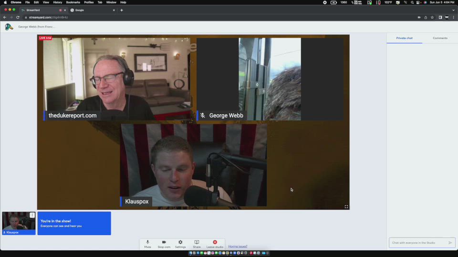The width and height of the screenshot is (458, 257).
Task: Enter fullscreen using the stage corner icon
Action: click(x=346, y=207)
